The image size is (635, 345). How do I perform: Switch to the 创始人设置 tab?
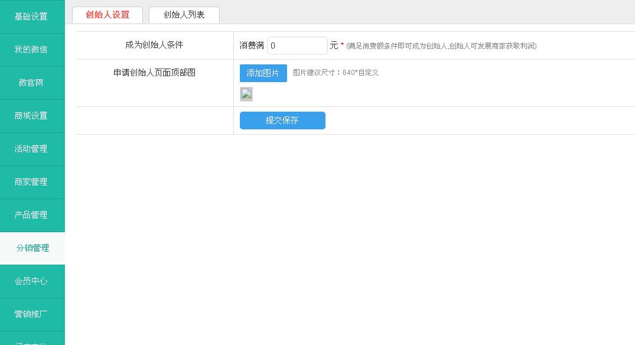pos(108,15)
